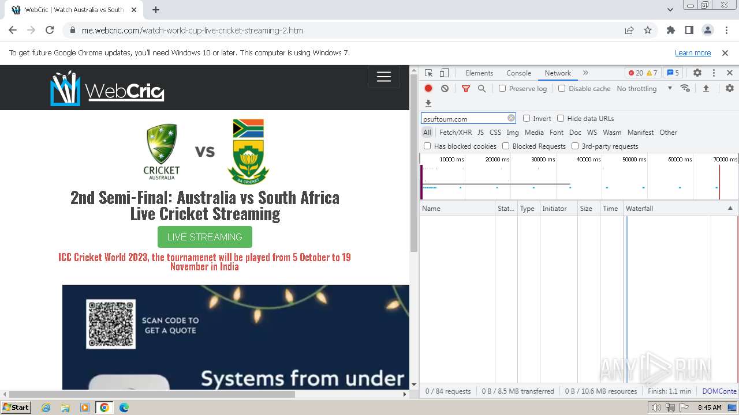Open DevTools main settings gear

pyautogui.click(x=697, y=73)
